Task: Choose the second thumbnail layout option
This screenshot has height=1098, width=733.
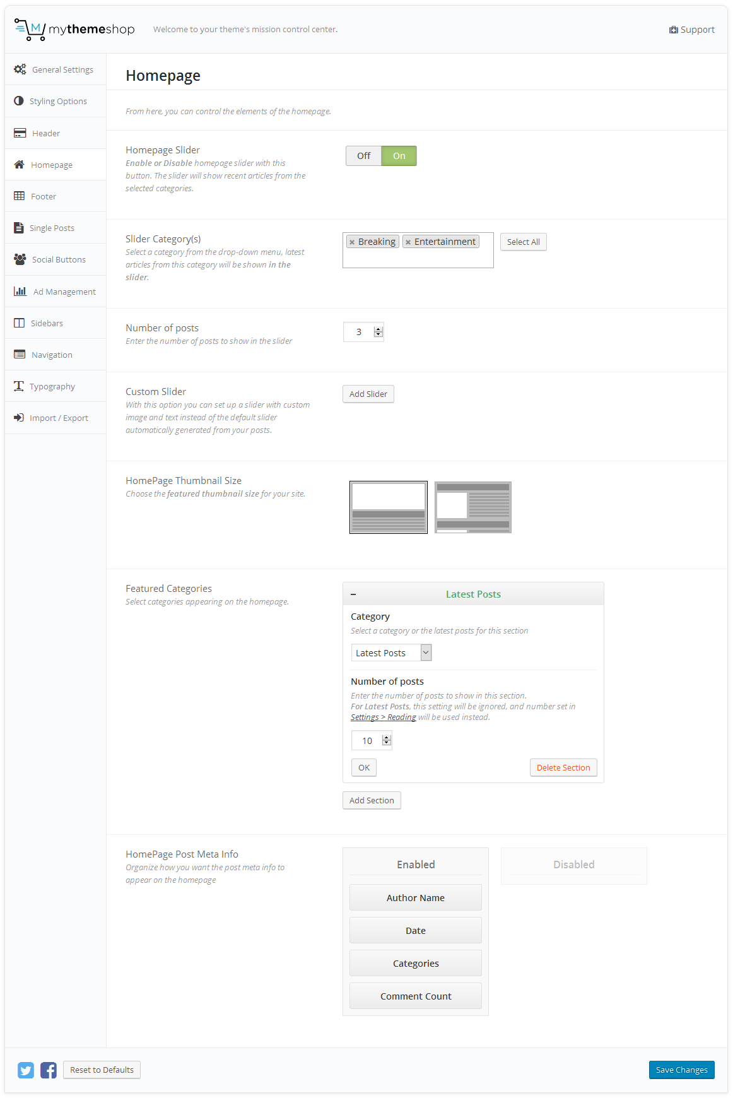Action: [x=472, y=507]
